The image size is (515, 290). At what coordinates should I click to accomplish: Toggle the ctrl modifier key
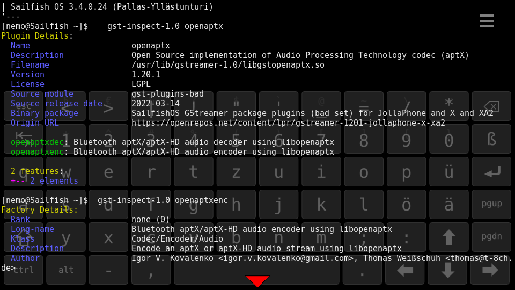click(23, 270)
